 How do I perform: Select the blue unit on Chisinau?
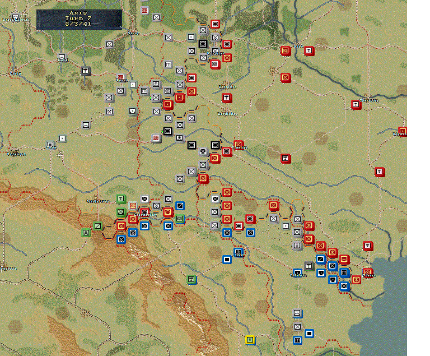(297, 273)
